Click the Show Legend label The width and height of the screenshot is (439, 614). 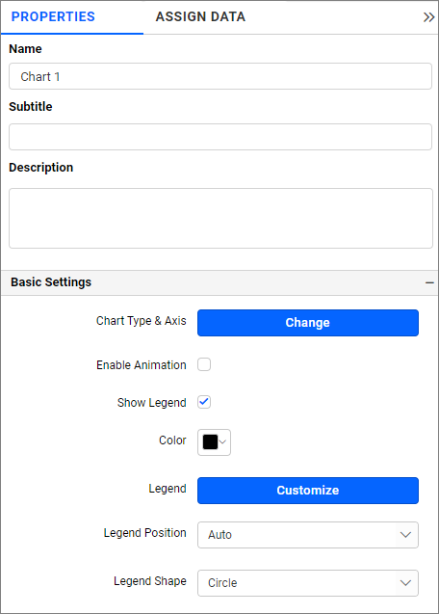coord(152,403)
